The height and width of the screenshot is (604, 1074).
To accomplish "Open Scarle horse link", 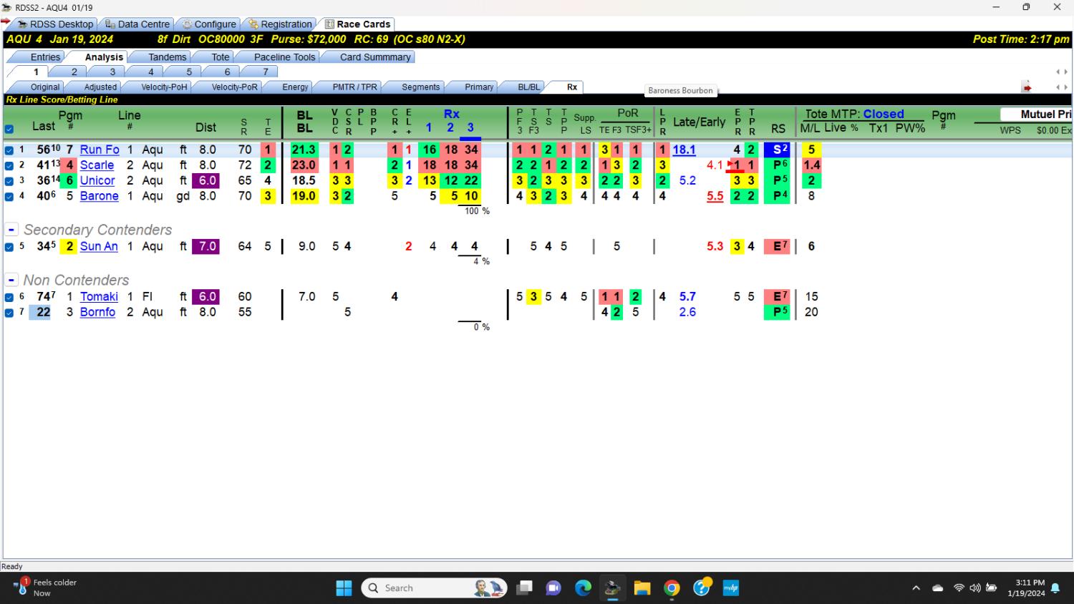I will coord(97,165).
